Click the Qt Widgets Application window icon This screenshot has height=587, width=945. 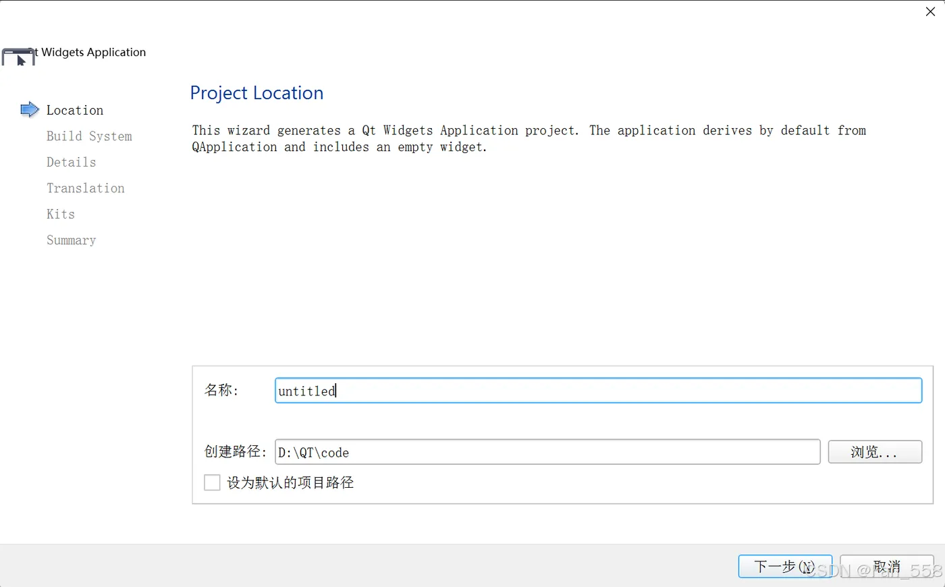(x=18, y=57)
